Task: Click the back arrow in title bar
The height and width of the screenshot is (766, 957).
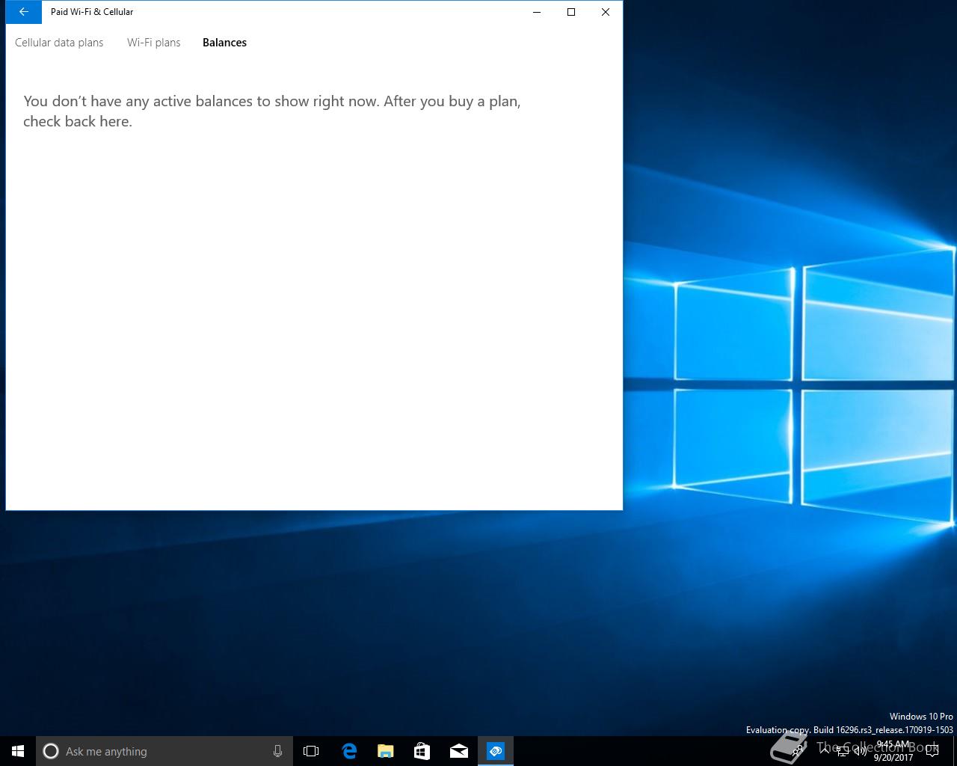Action: point(23,12)
